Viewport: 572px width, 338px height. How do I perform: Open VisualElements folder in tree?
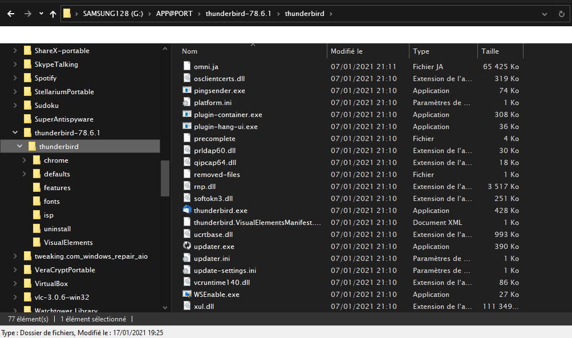(68, 242)
